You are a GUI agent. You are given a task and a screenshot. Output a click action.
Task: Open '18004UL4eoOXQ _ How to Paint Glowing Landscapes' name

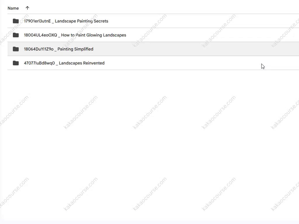click(75, 35)
